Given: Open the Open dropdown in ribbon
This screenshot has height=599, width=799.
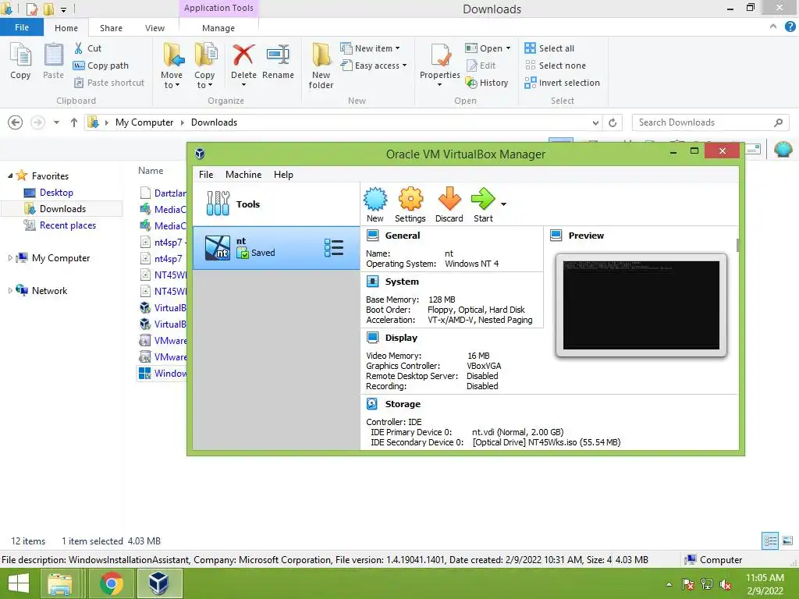Looking at the screenshot, I should pos(488,48).
